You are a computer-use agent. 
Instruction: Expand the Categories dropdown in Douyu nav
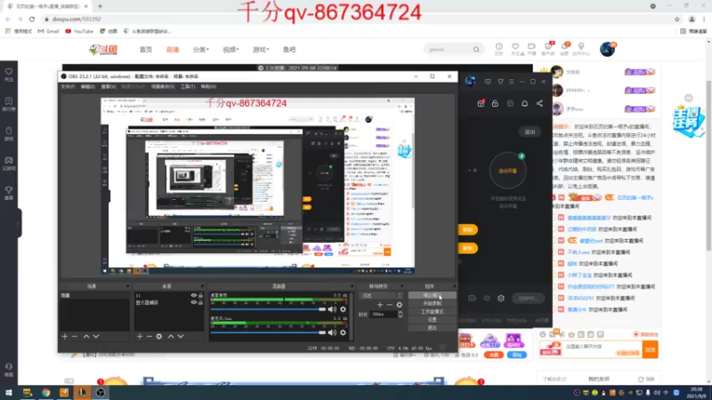click(201, 50)
